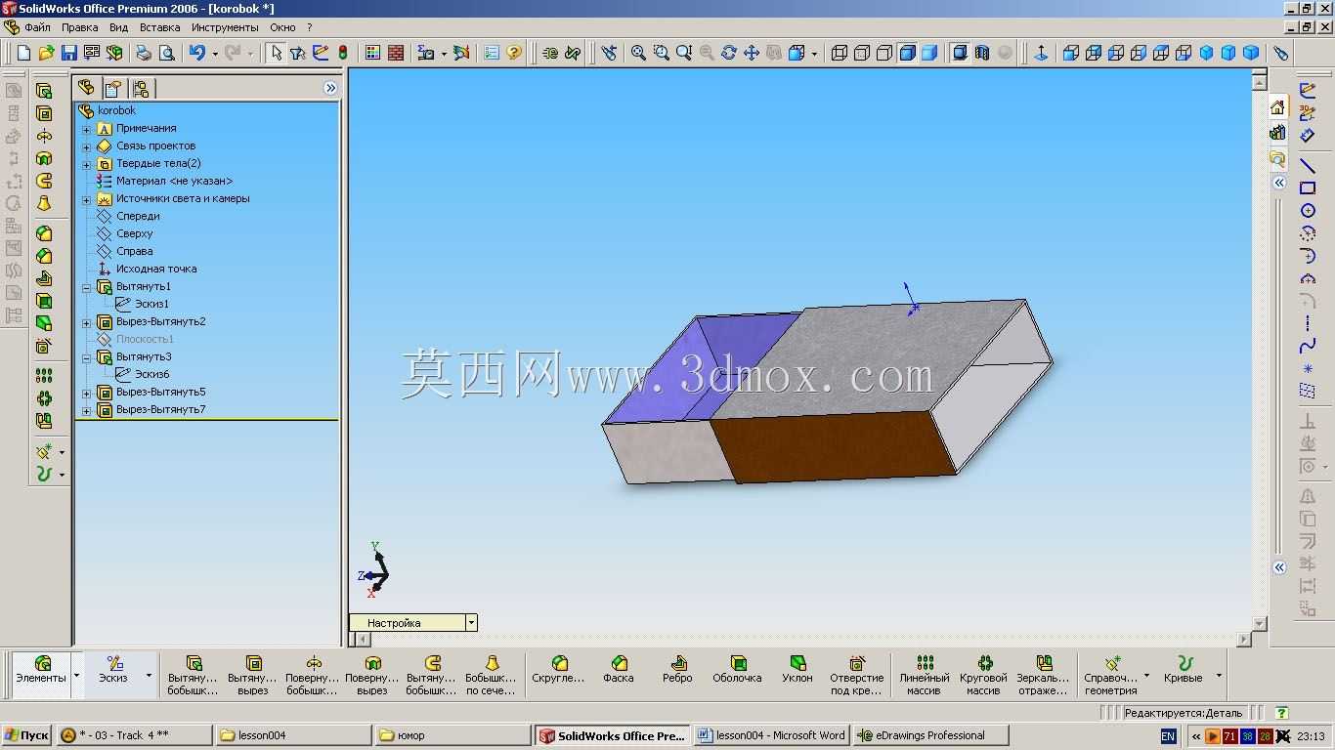The height and width of the screenshot is (750, 1335).
Task: Click the Фаска (Chamfer) command
Action: [x=619, y=670]
